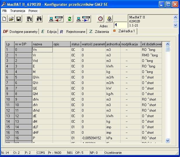Image resolution: width=180 pixels, height=157 pixels.
Task: Click the jednostka column header
Action: pos(113,44)
